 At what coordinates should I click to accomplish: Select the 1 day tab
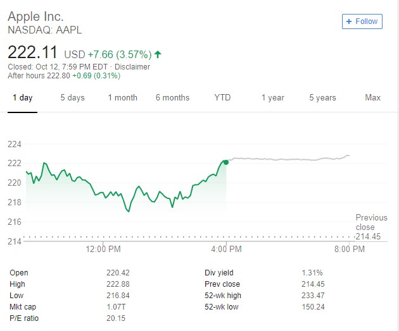tap(22, 98)
